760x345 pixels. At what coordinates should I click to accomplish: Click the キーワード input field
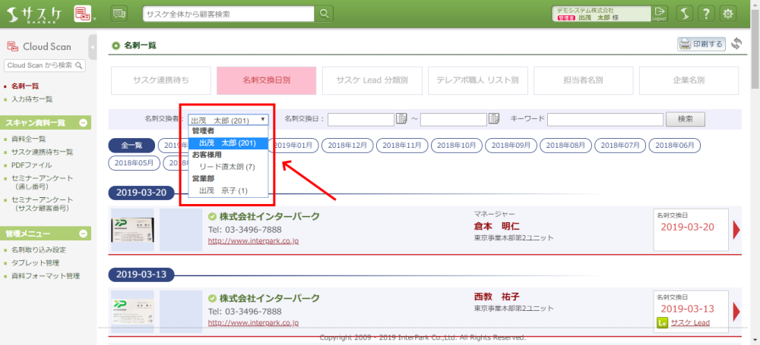tap(603, 119)
